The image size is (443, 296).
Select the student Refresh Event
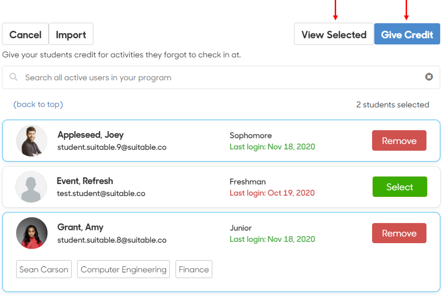400,187
